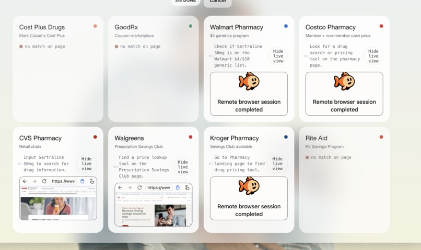Go back in the Walgreens live view
Viewport: 421px width, 250px height.
point(120,187)
